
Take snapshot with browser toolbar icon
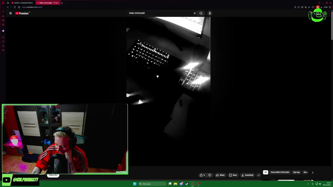pos(299,7)
